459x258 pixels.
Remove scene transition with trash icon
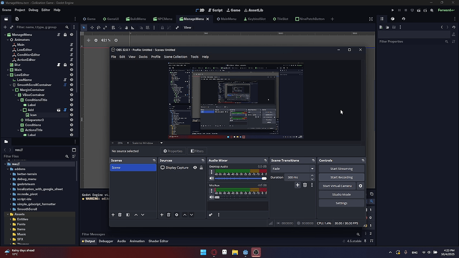(305, 185)
